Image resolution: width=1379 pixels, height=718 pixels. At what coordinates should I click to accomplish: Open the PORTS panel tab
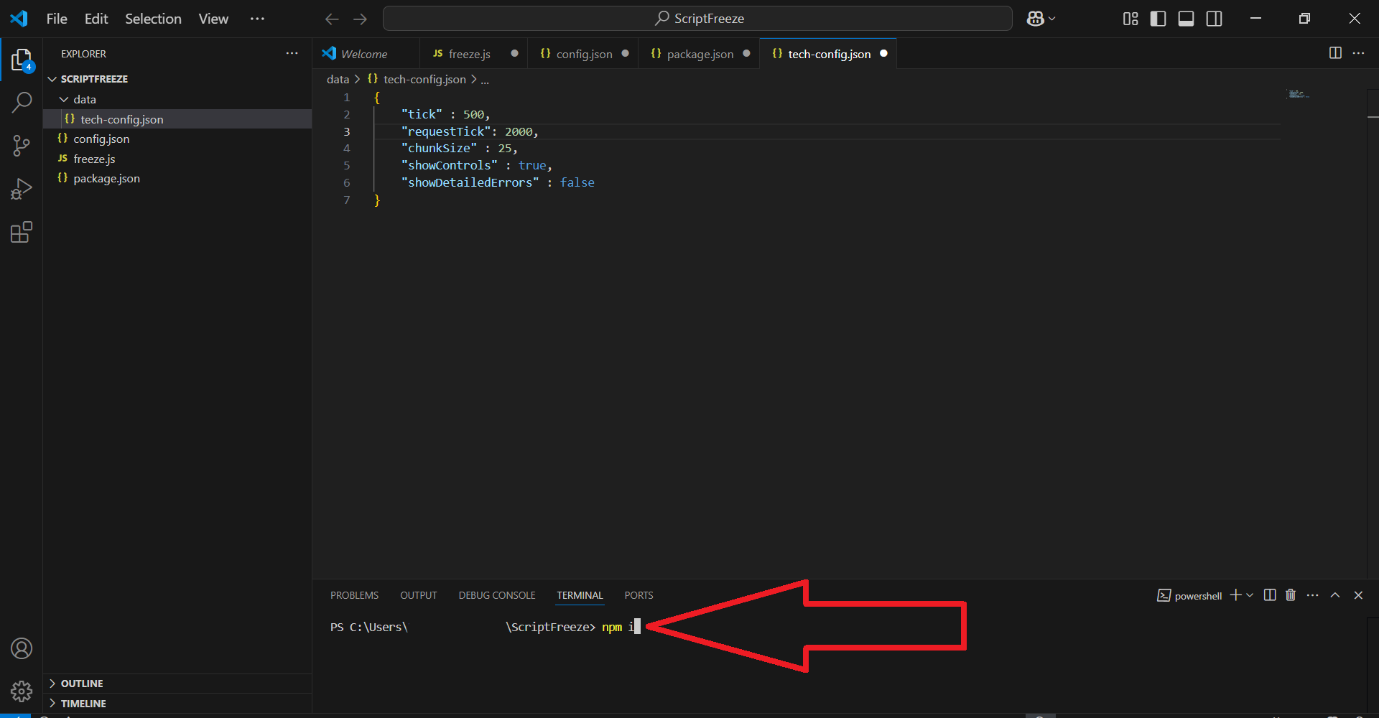click(639, 595)
